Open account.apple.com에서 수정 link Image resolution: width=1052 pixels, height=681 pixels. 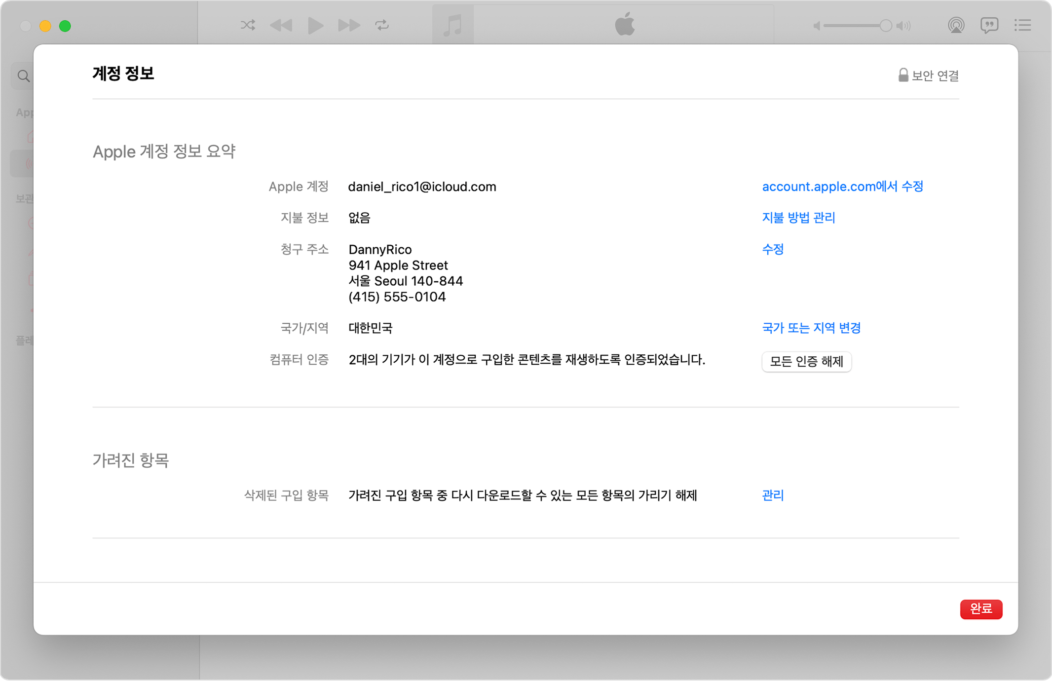(843, 187)
